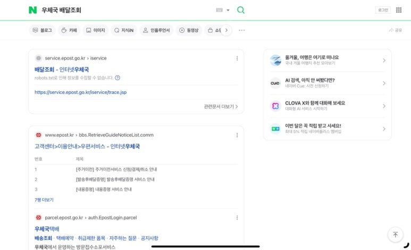Open the 자주하는 질문 sublink
This screenshot has width=411, height=250.
click(x=123, y=238)
